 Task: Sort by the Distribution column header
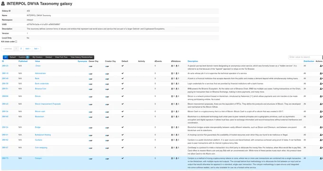[x=309, y=61]
